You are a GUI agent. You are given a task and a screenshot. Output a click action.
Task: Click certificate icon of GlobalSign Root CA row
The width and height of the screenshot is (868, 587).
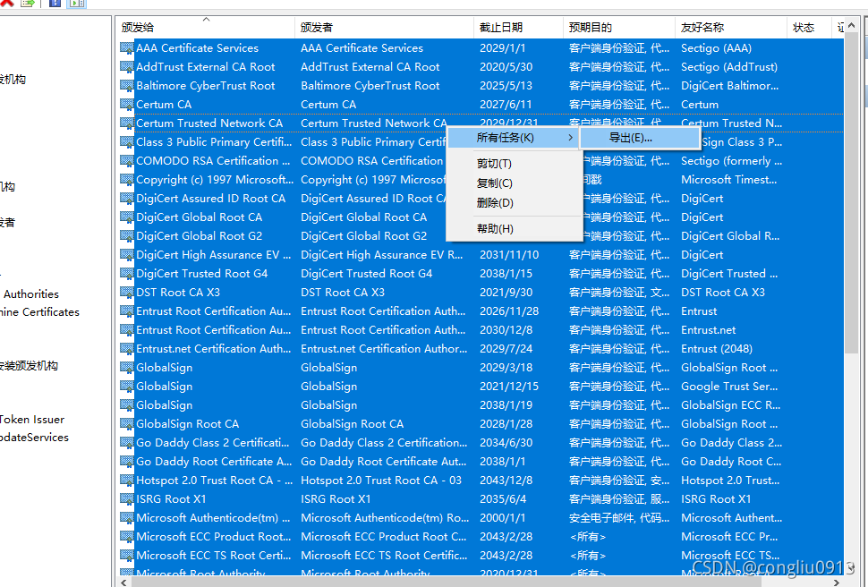click(127, 424)
